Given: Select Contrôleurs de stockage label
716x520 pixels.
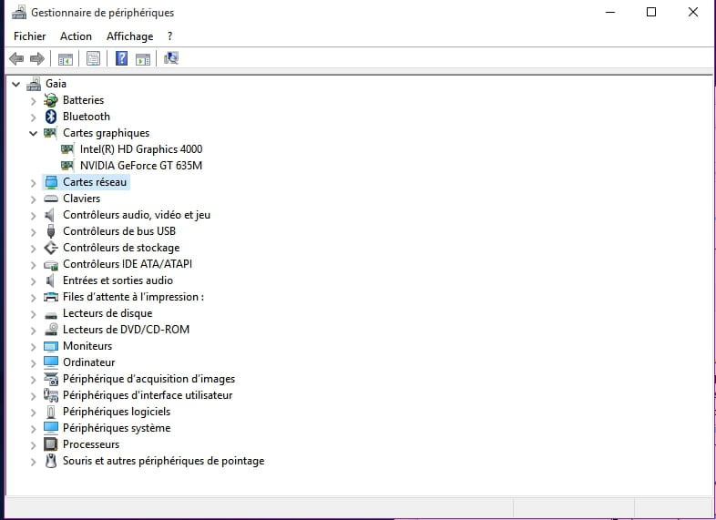Looking at the screenshot, I should pos(121,248).
